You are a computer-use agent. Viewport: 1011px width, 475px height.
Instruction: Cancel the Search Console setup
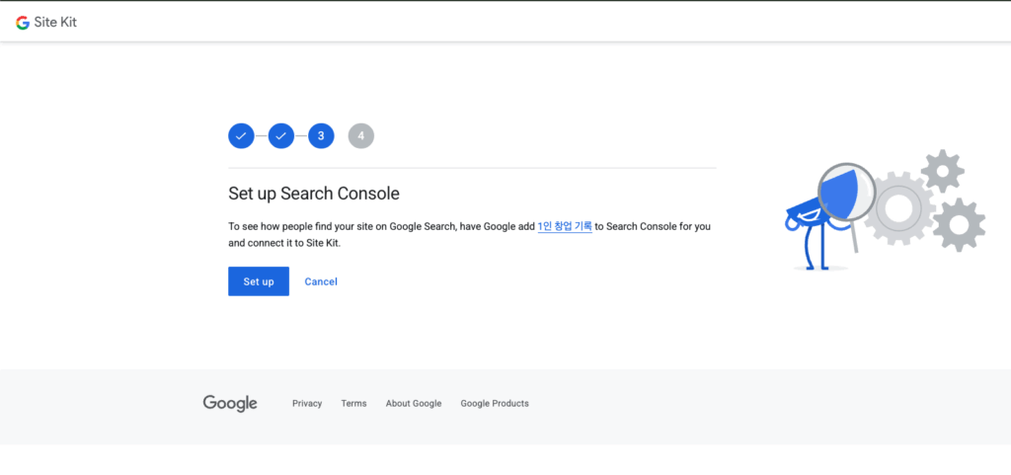pos(321,281)
